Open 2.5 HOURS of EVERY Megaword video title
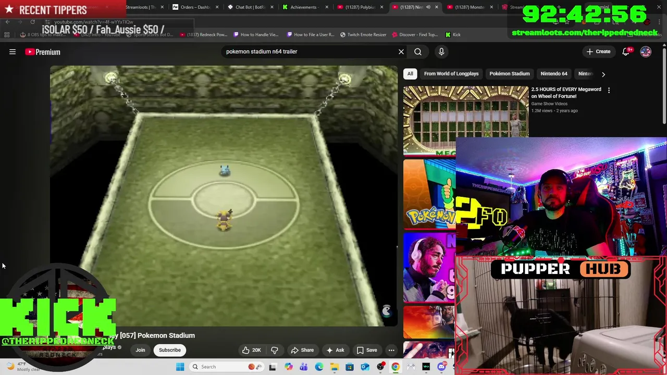 coord(566,93)
